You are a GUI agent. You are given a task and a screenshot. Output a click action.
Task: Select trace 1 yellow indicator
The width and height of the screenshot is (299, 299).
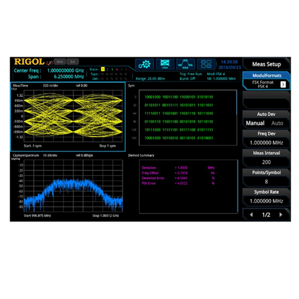[x=103, y=69]
